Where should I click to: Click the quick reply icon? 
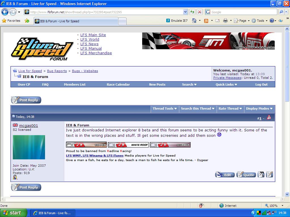270,174
